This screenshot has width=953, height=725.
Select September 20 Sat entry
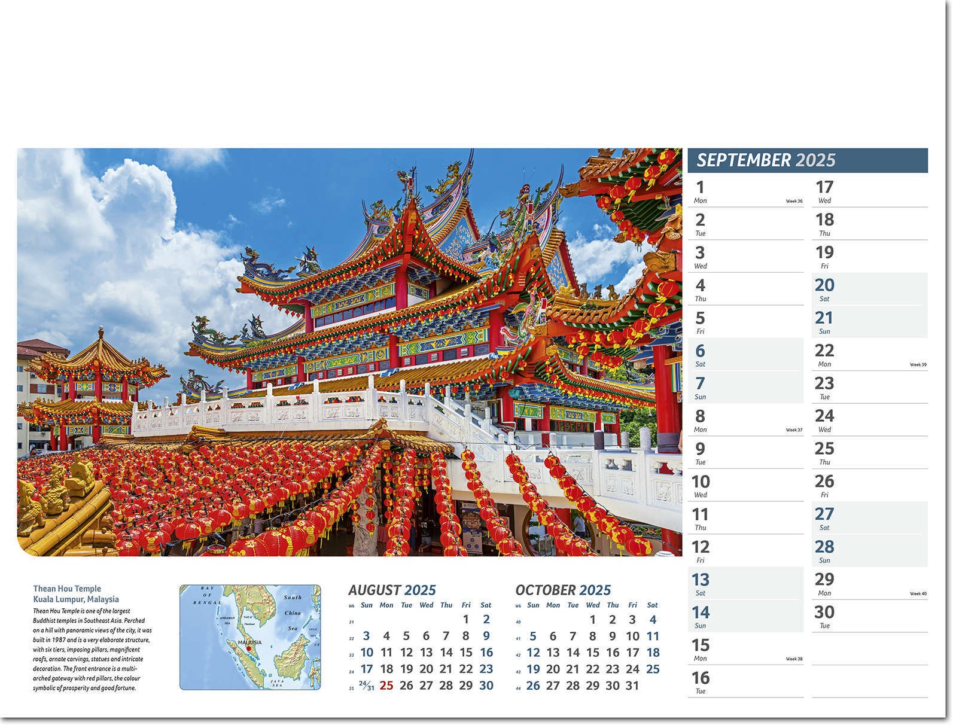tap(870, 290)
